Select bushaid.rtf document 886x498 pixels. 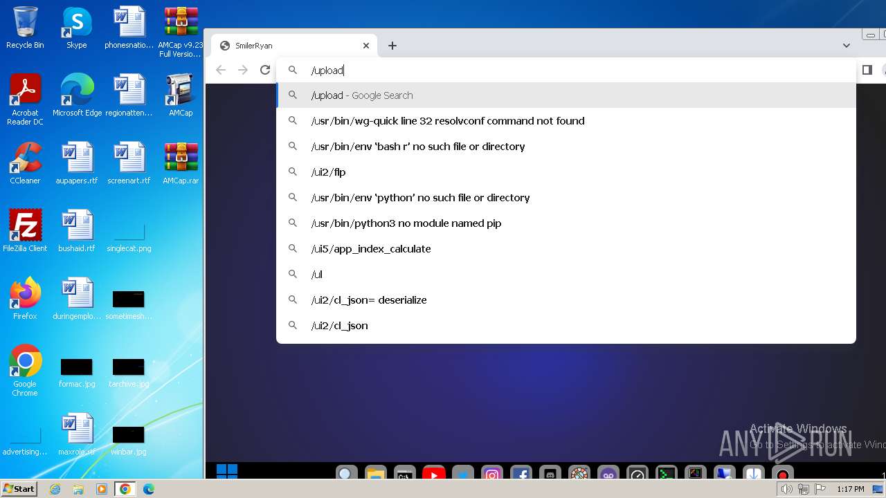click(77, 231)
